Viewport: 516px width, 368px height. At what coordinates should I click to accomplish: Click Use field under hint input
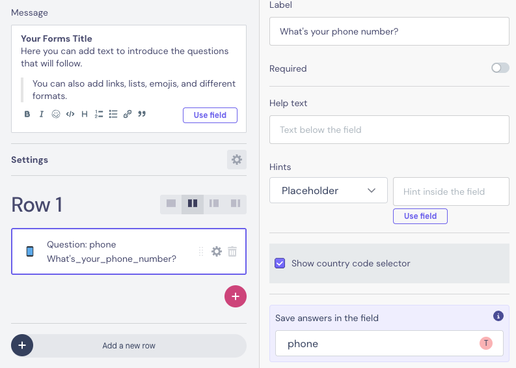pos(420,216)
